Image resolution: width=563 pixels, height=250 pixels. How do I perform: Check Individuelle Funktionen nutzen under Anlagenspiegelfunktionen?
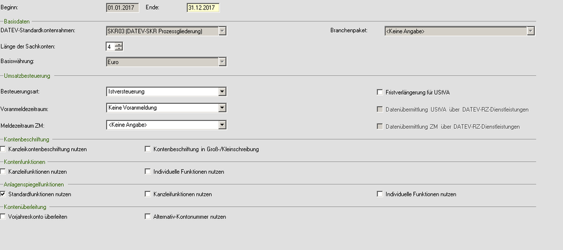[380, 194]
